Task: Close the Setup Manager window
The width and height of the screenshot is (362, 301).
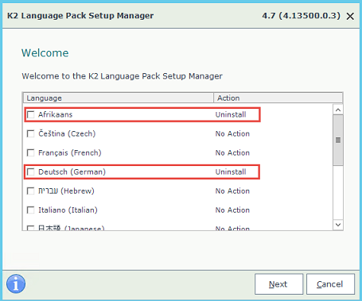Action: [x=350, y=17]
